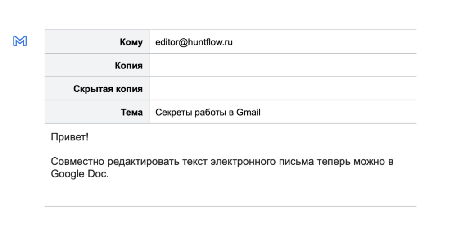Click the Копия label cell

[97, 65]
